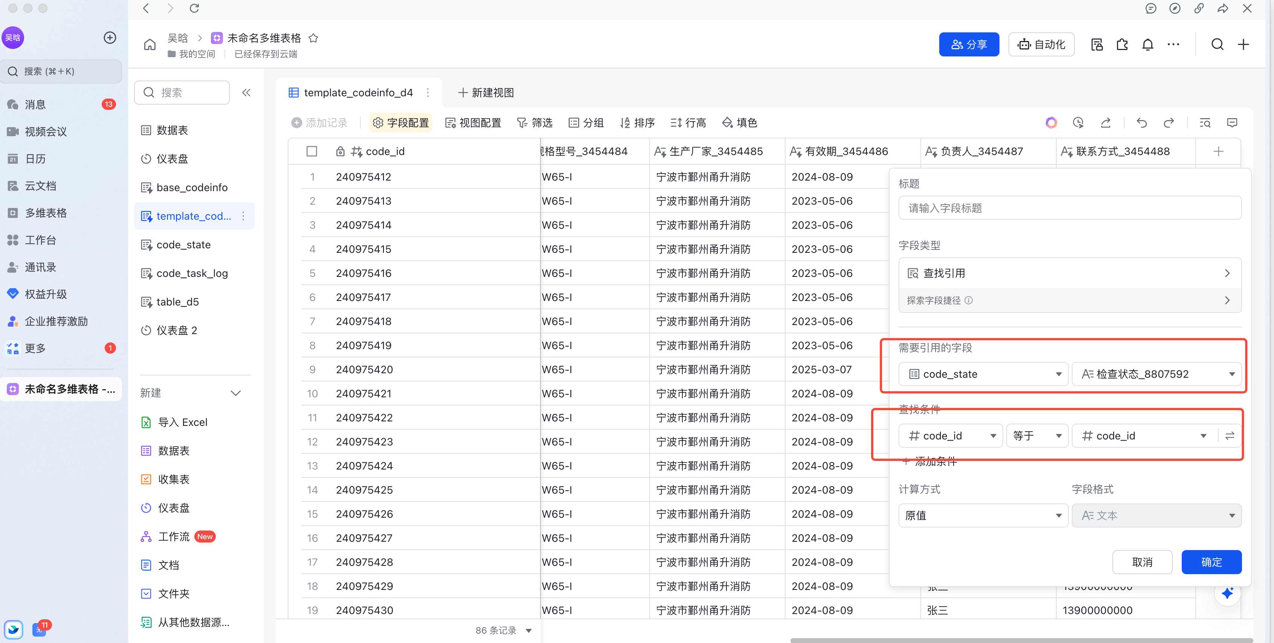1274x643 pixels.
Task: Click the 自动化 button
Action: click(1041, 44)
